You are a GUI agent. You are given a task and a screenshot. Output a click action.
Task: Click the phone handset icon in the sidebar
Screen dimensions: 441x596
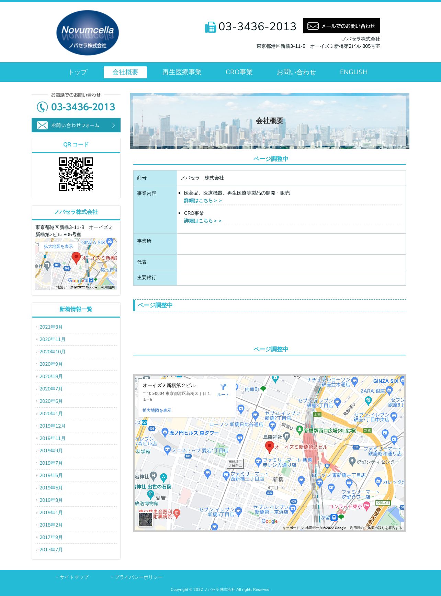pyautogui.click(x=42, y=107)
